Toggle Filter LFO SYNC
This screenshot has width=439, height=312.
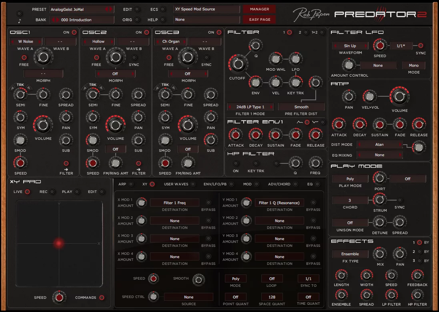pyautogui.click(x=421, y=46)
